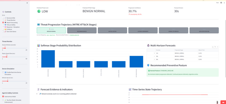Viewport: 226px width, 104px height.
Task: Open the three-dot app menu
Action: coord(224,3)
